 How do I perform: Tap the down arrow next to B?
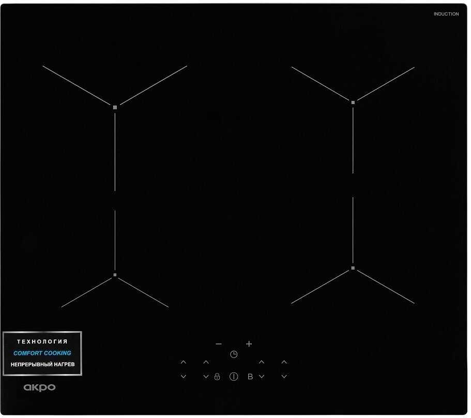pos(262,377)
